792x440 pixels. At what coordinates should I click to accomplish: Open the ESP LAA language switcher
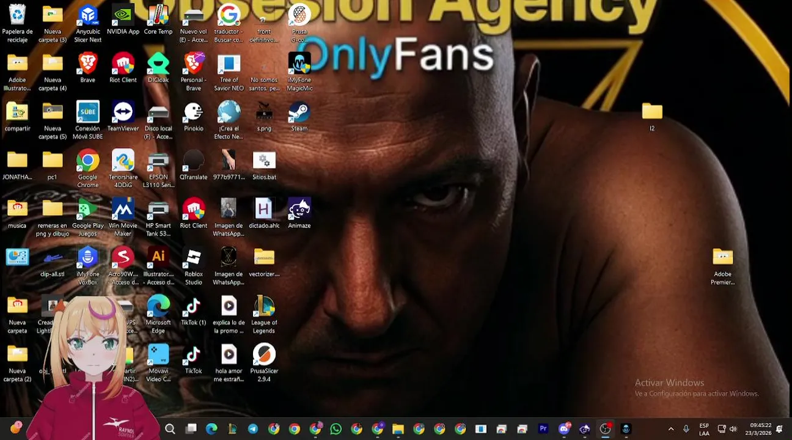[x=704, y=429]
